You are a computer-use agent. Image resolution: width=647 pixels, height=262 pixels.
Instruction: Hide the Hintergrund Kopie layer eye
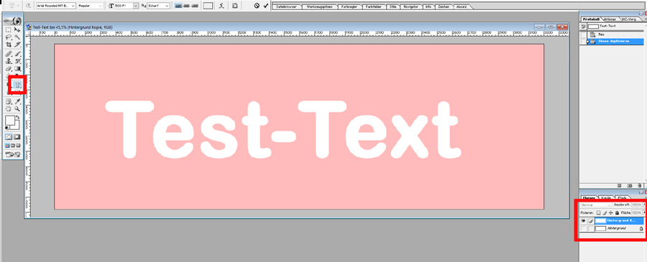tap(584, 221)
